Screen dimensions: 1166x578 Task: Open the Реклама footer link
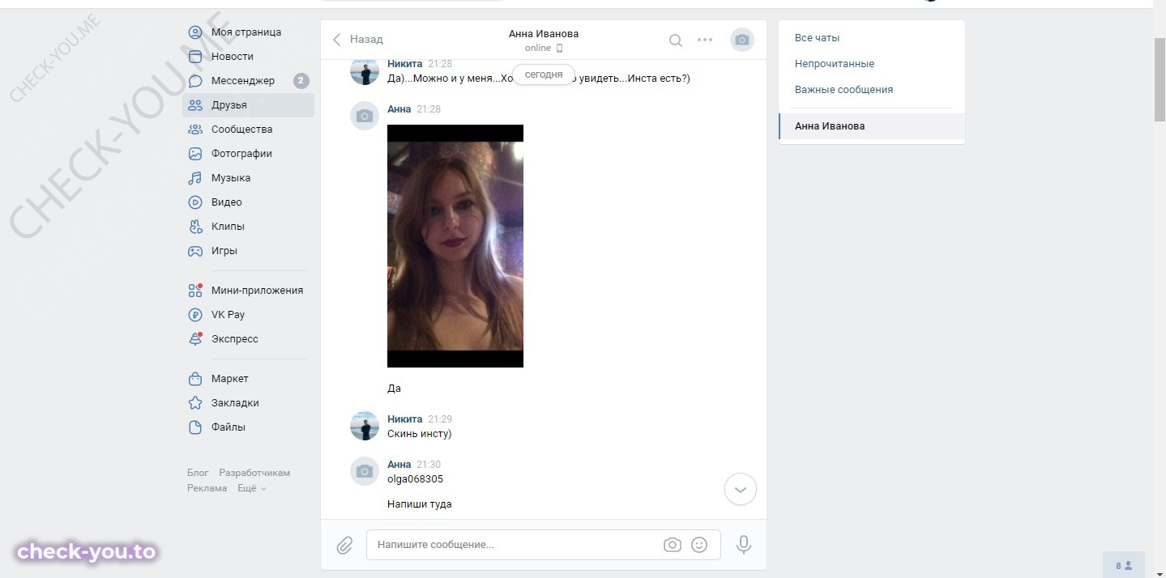[x=207, y=488]
